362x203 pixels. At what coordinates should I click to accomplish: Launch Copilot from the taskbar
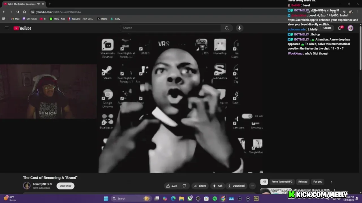(165, 198)
